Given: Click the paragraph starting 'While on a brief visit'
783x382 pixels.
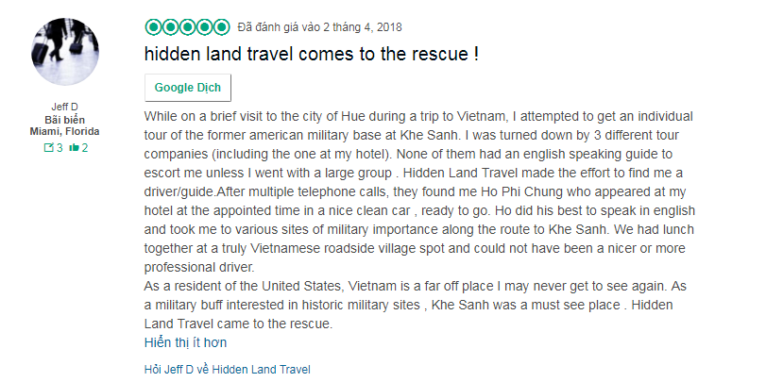Looking at the screenshot, I should click(419, 192).
